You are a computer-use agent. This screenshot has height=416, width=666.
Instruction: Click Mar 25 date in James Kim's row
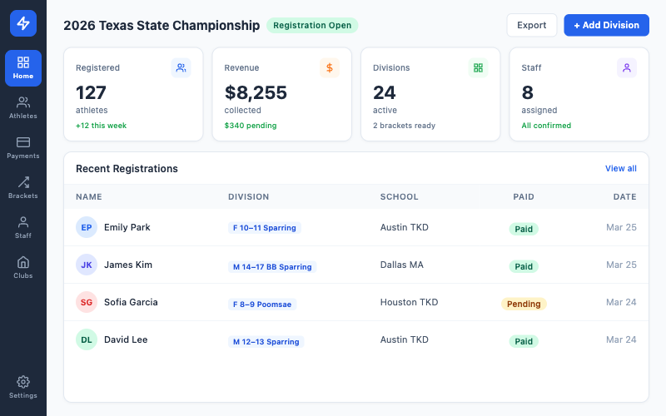pos(621,265)
